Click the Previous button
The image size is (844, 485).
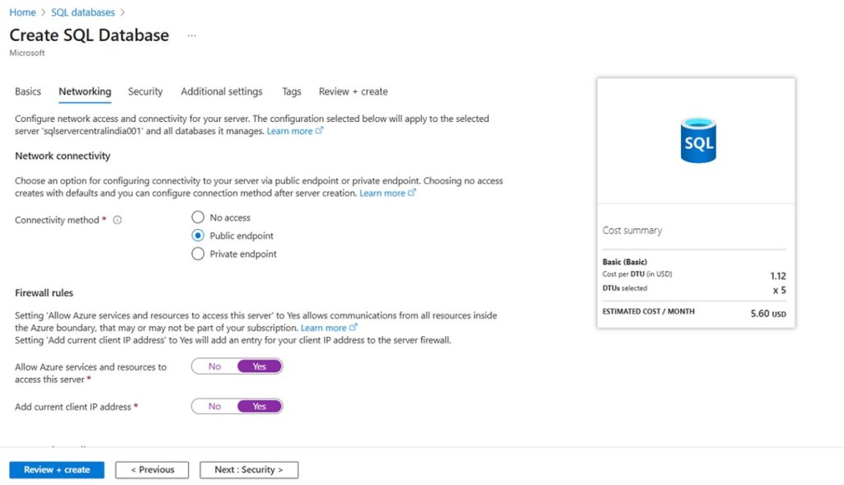pos(152,470)
